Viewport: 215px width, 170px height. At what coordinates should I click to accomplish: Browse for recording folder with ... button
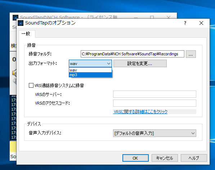(191, 54)
